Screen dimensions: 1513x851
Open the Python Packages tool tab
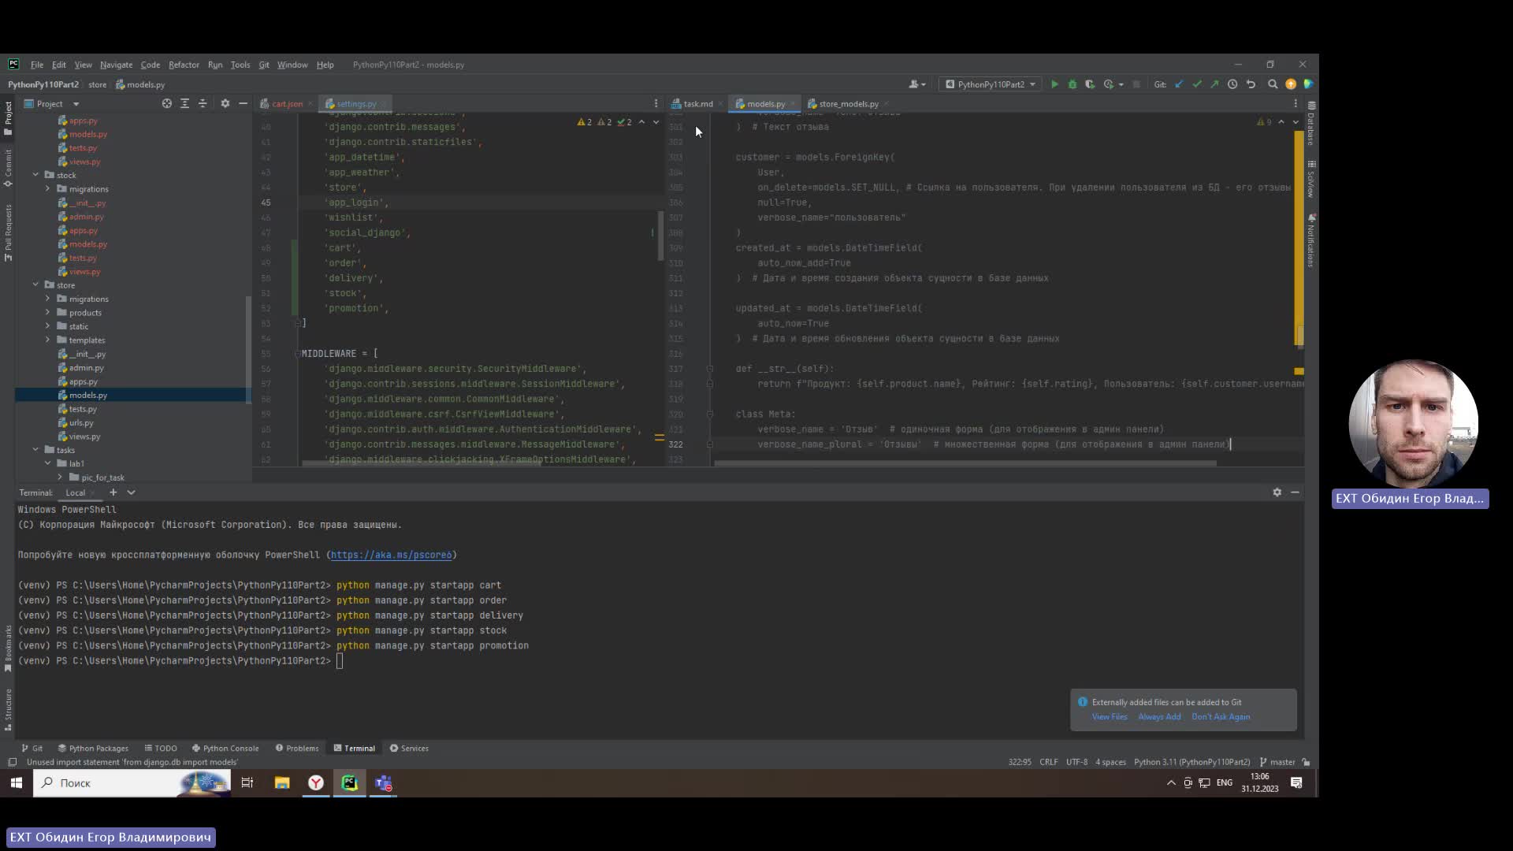[93, 749]
